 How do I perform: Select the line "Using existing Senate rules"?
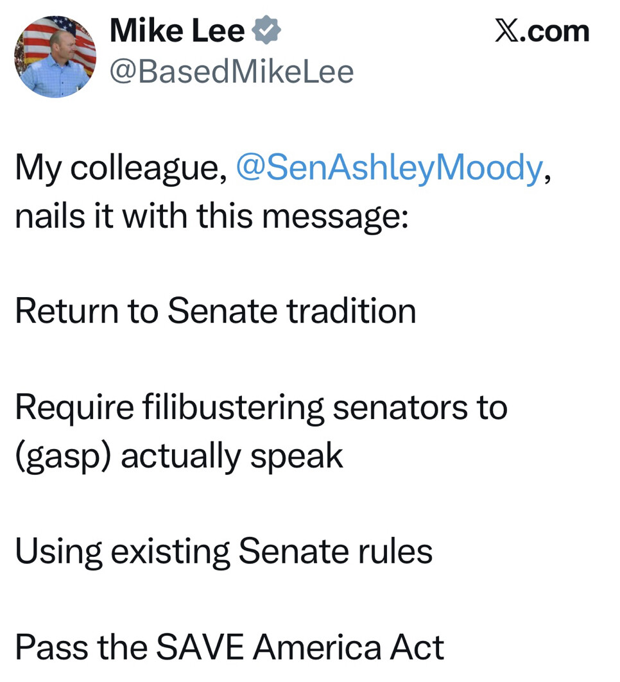(x=223, y=551)
